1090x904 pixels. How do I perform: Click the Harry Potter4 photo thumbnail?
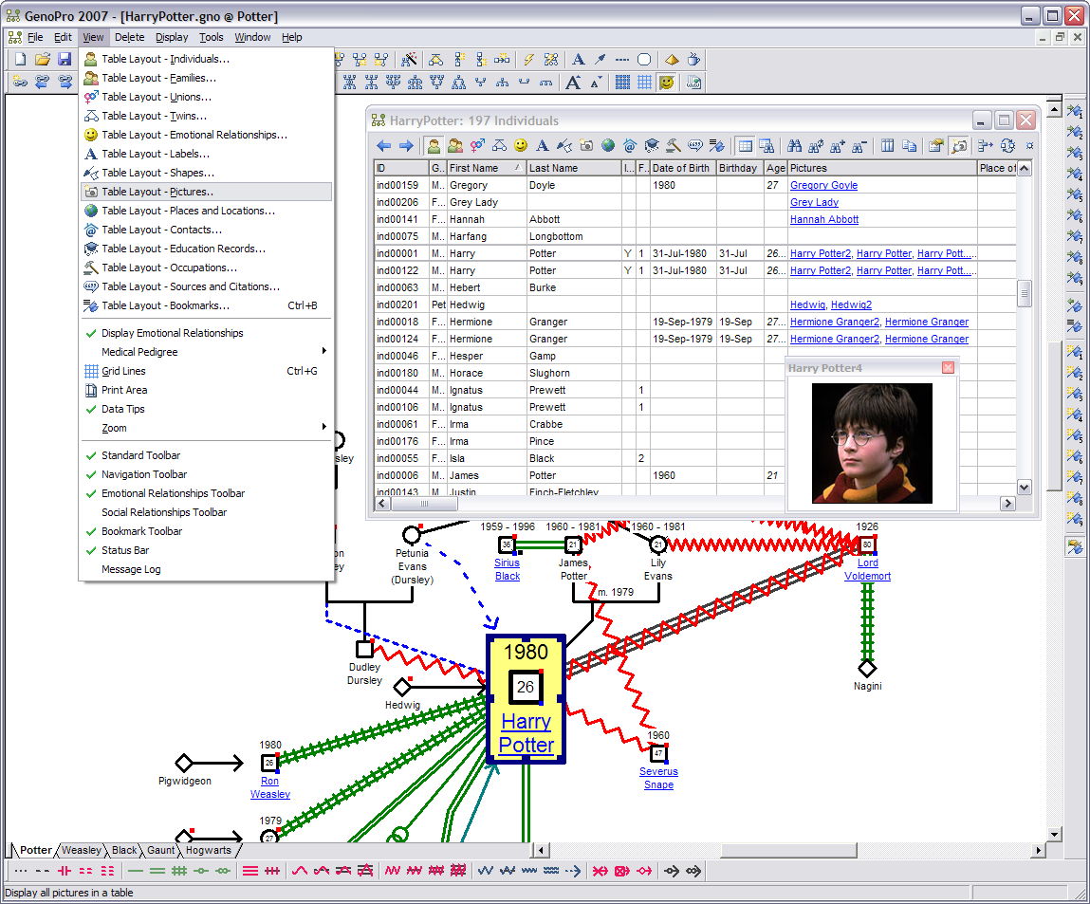click(x=872, y=443)
